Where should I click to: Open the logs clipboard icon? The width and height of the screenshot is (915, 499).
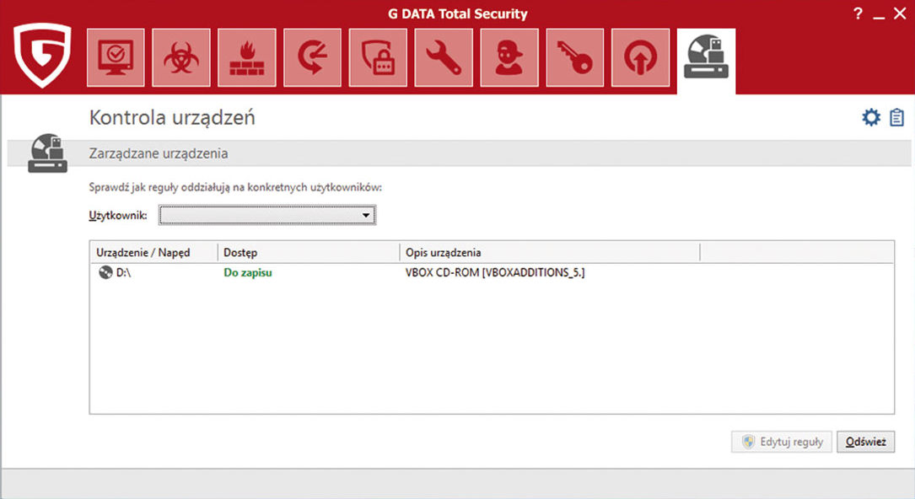(896, 118)
